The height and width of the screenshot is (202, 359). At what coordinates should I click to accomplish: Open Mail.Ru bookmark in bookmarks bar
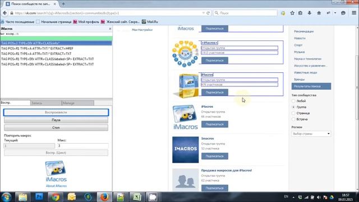click(x=150, y=22)
